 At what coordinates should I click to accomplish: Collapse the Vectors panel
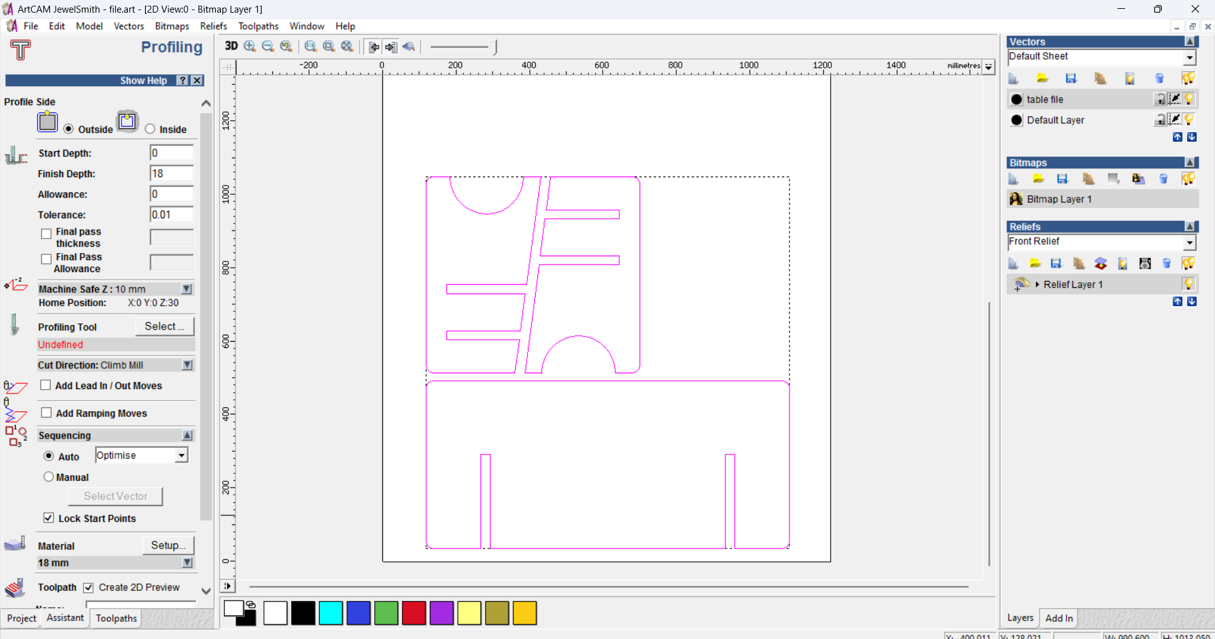pos(1190,42)
